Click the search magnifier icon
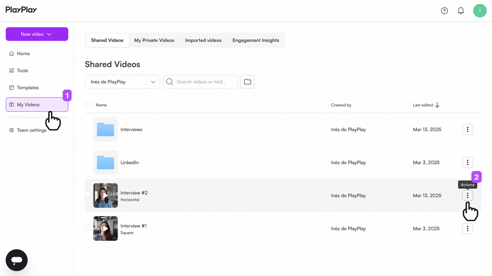Image resolution: width=492 pixels, height=276 pixels. [x=170, y=82]
